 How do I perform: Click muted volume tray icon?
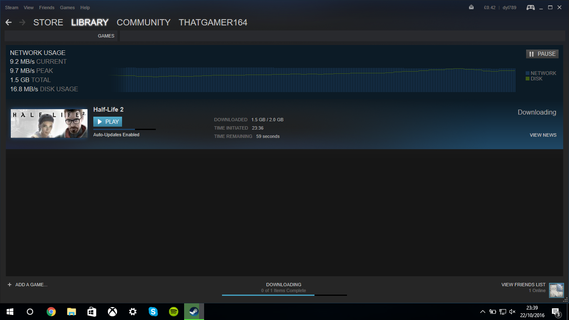pyautogui.click(x=513, y=312)
